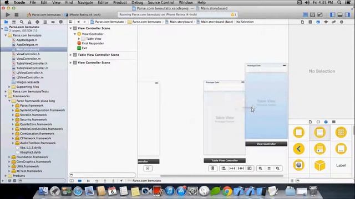Open the Find navigator magnifier icon
This screenshot has width=355, height=199.
(x=22, y=22)
